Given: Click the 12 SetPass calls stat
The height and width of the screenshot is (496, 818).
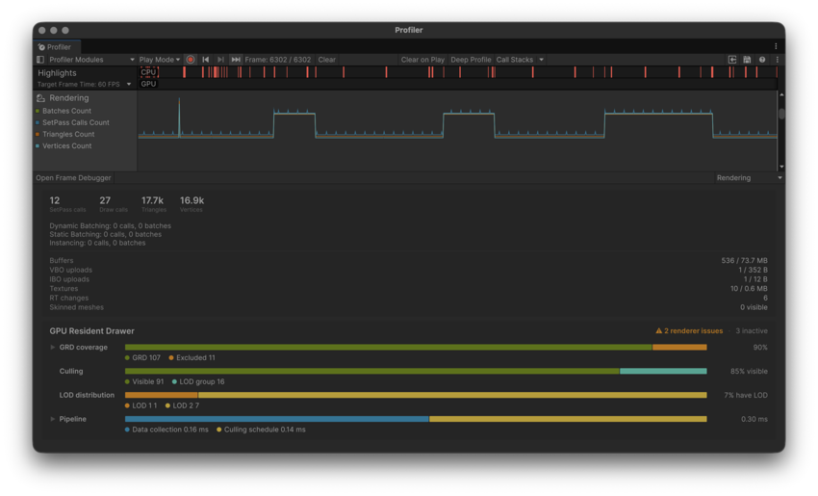Looking at the screenshot, I should coord(67,204).
